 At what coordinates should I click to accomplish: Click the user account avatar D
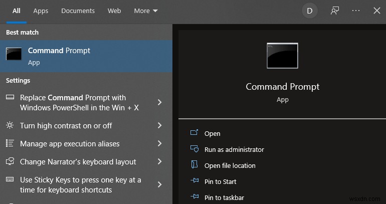(310, 11)
